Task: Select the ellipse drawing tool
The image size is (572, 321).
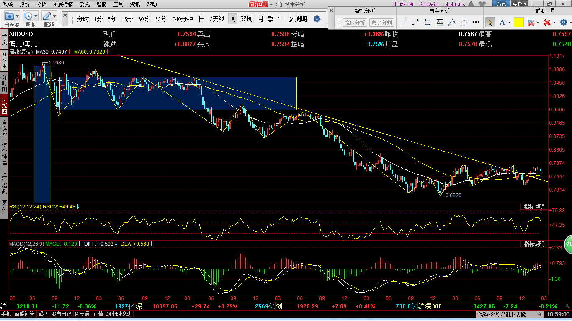Action: pos(464,22)
